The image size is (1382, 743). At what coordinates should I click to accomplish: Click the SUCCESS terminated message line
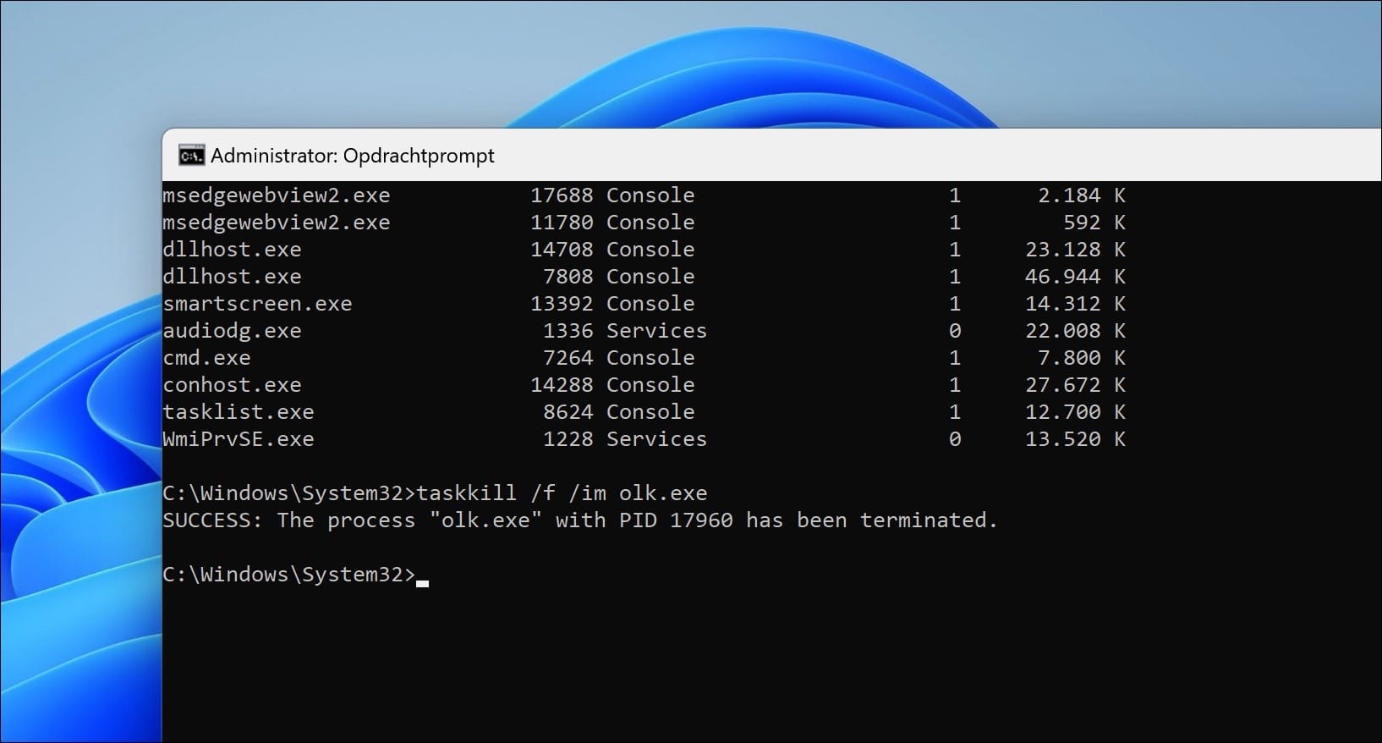pyautogui.click(x=580, y=520)
